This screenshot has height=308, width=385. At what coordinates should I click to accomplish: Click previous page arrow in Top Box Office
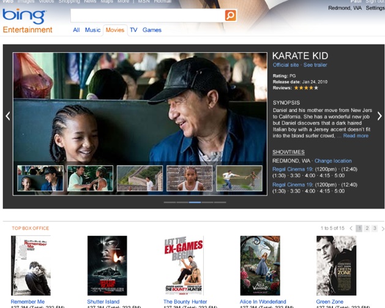tap(351, 228)
